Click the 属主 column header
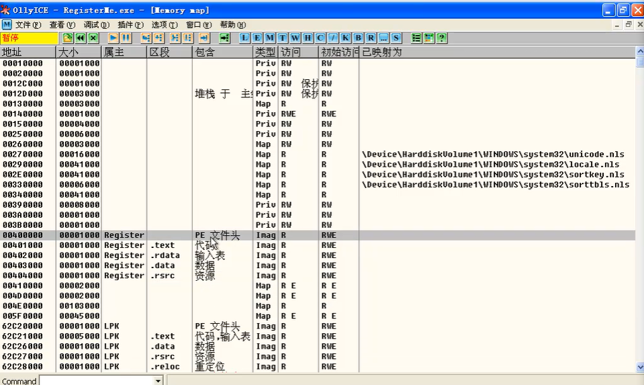 124,52
